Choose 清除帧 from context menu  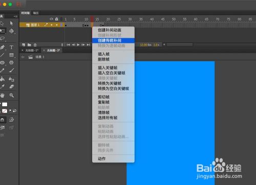coord(113,112)
